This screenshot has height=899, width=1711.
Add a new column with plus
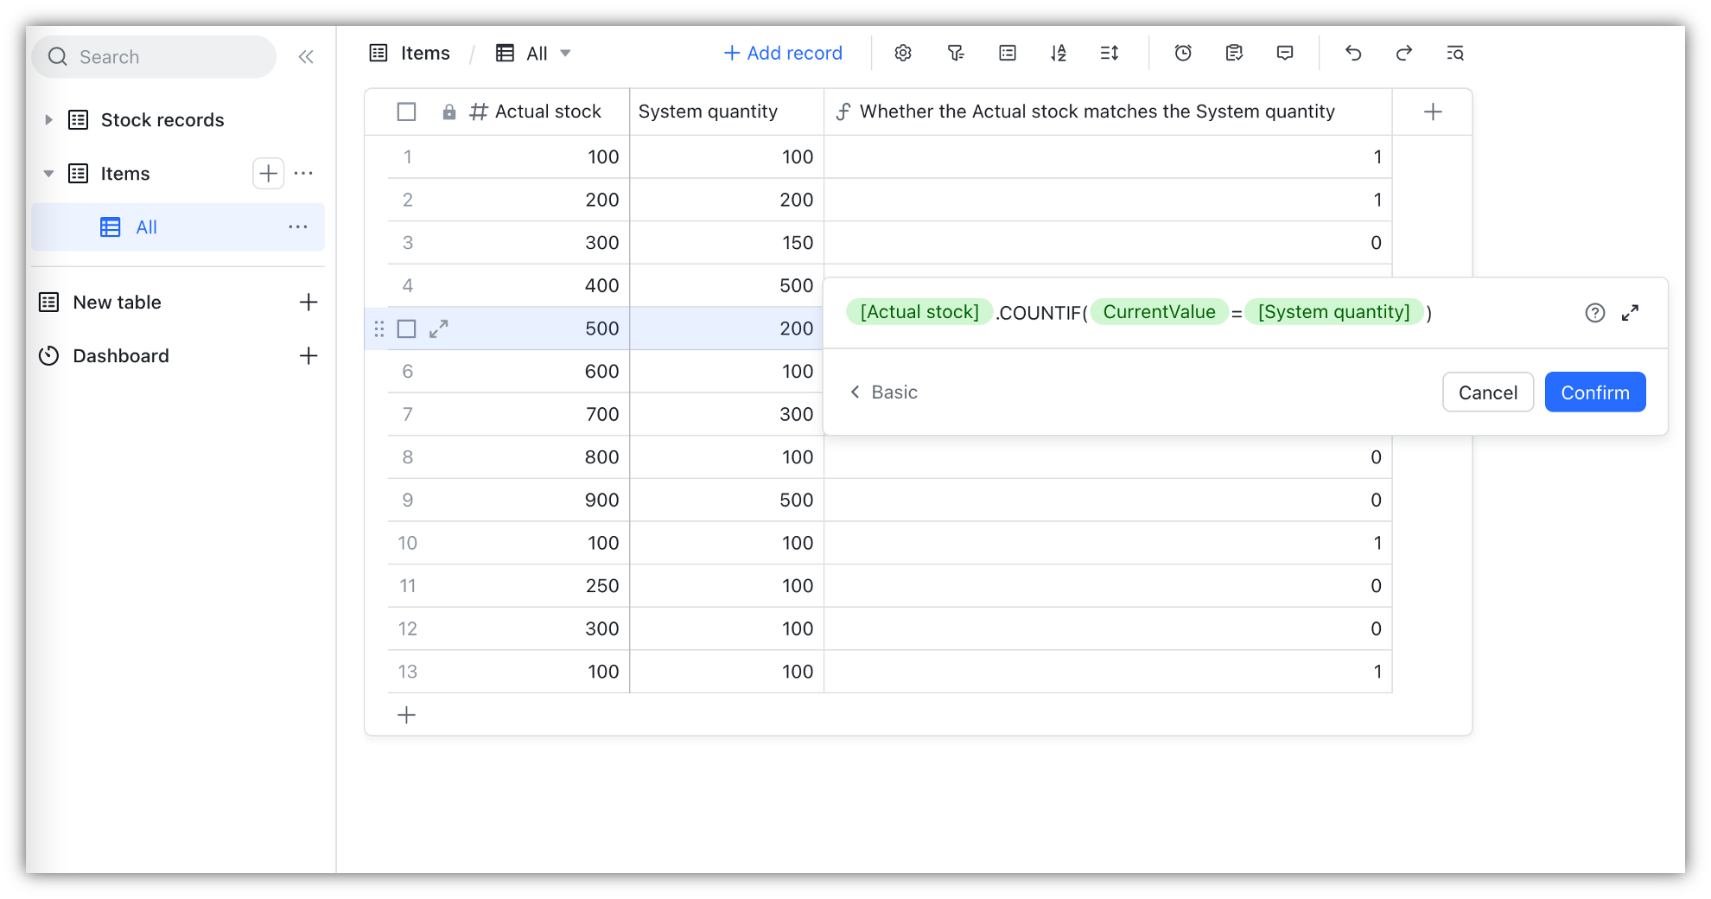pyautogui.click(x=1433, y=112)
